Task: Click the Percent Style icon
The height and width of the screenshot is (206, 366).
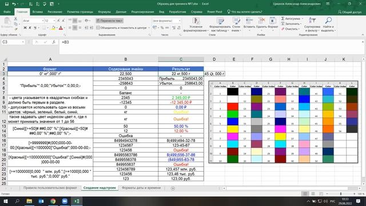Action: pos(162,28)
